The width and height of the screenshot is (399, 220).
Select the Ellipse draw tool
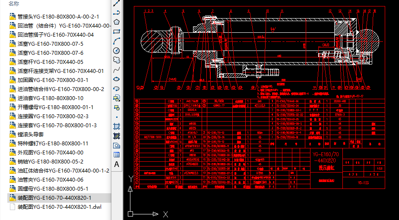[116, 79]
